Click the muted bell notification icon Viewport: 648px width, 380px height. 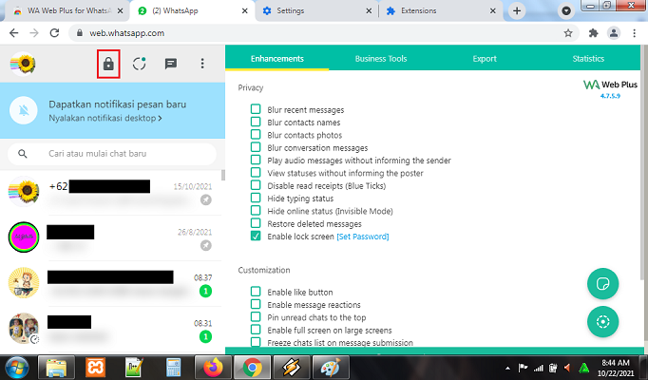point(24,110)
